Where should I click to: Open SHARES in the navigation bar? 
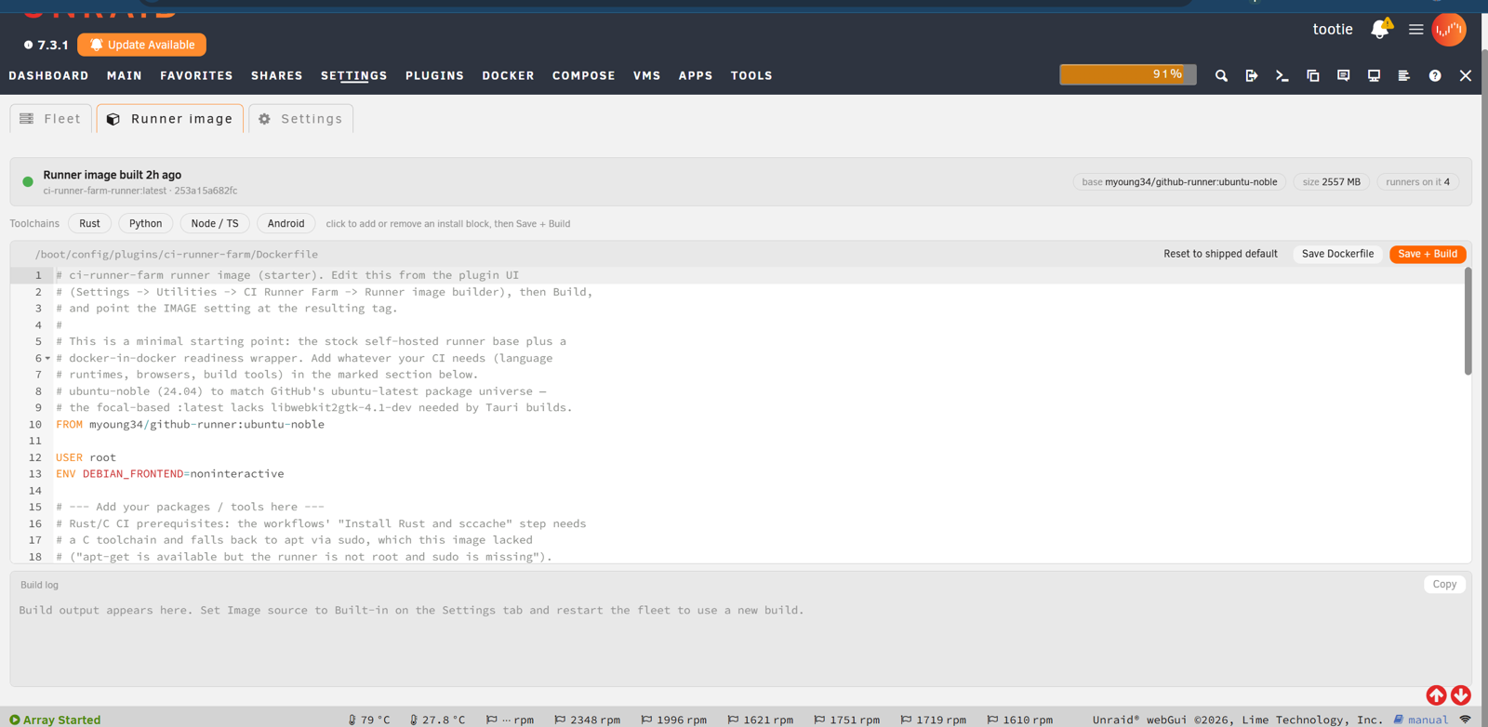[x=277, y=75]
